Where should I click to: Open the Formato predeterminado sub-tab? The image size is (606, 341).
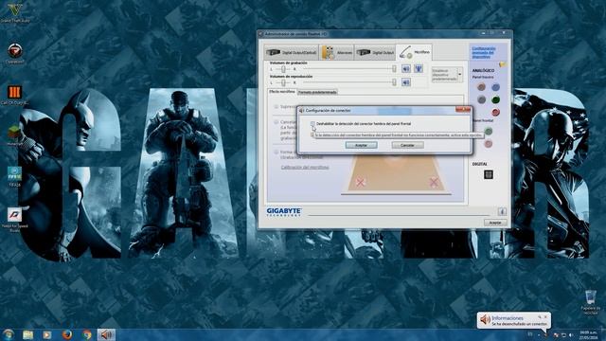[317, 92]
